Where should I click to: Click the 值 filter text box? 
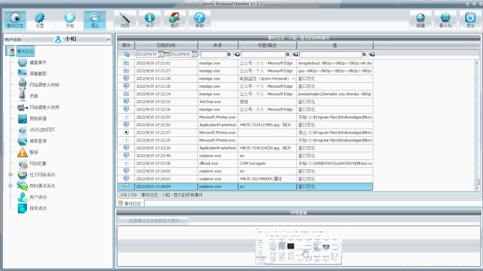pyautogui.click(x=331, y=55)
